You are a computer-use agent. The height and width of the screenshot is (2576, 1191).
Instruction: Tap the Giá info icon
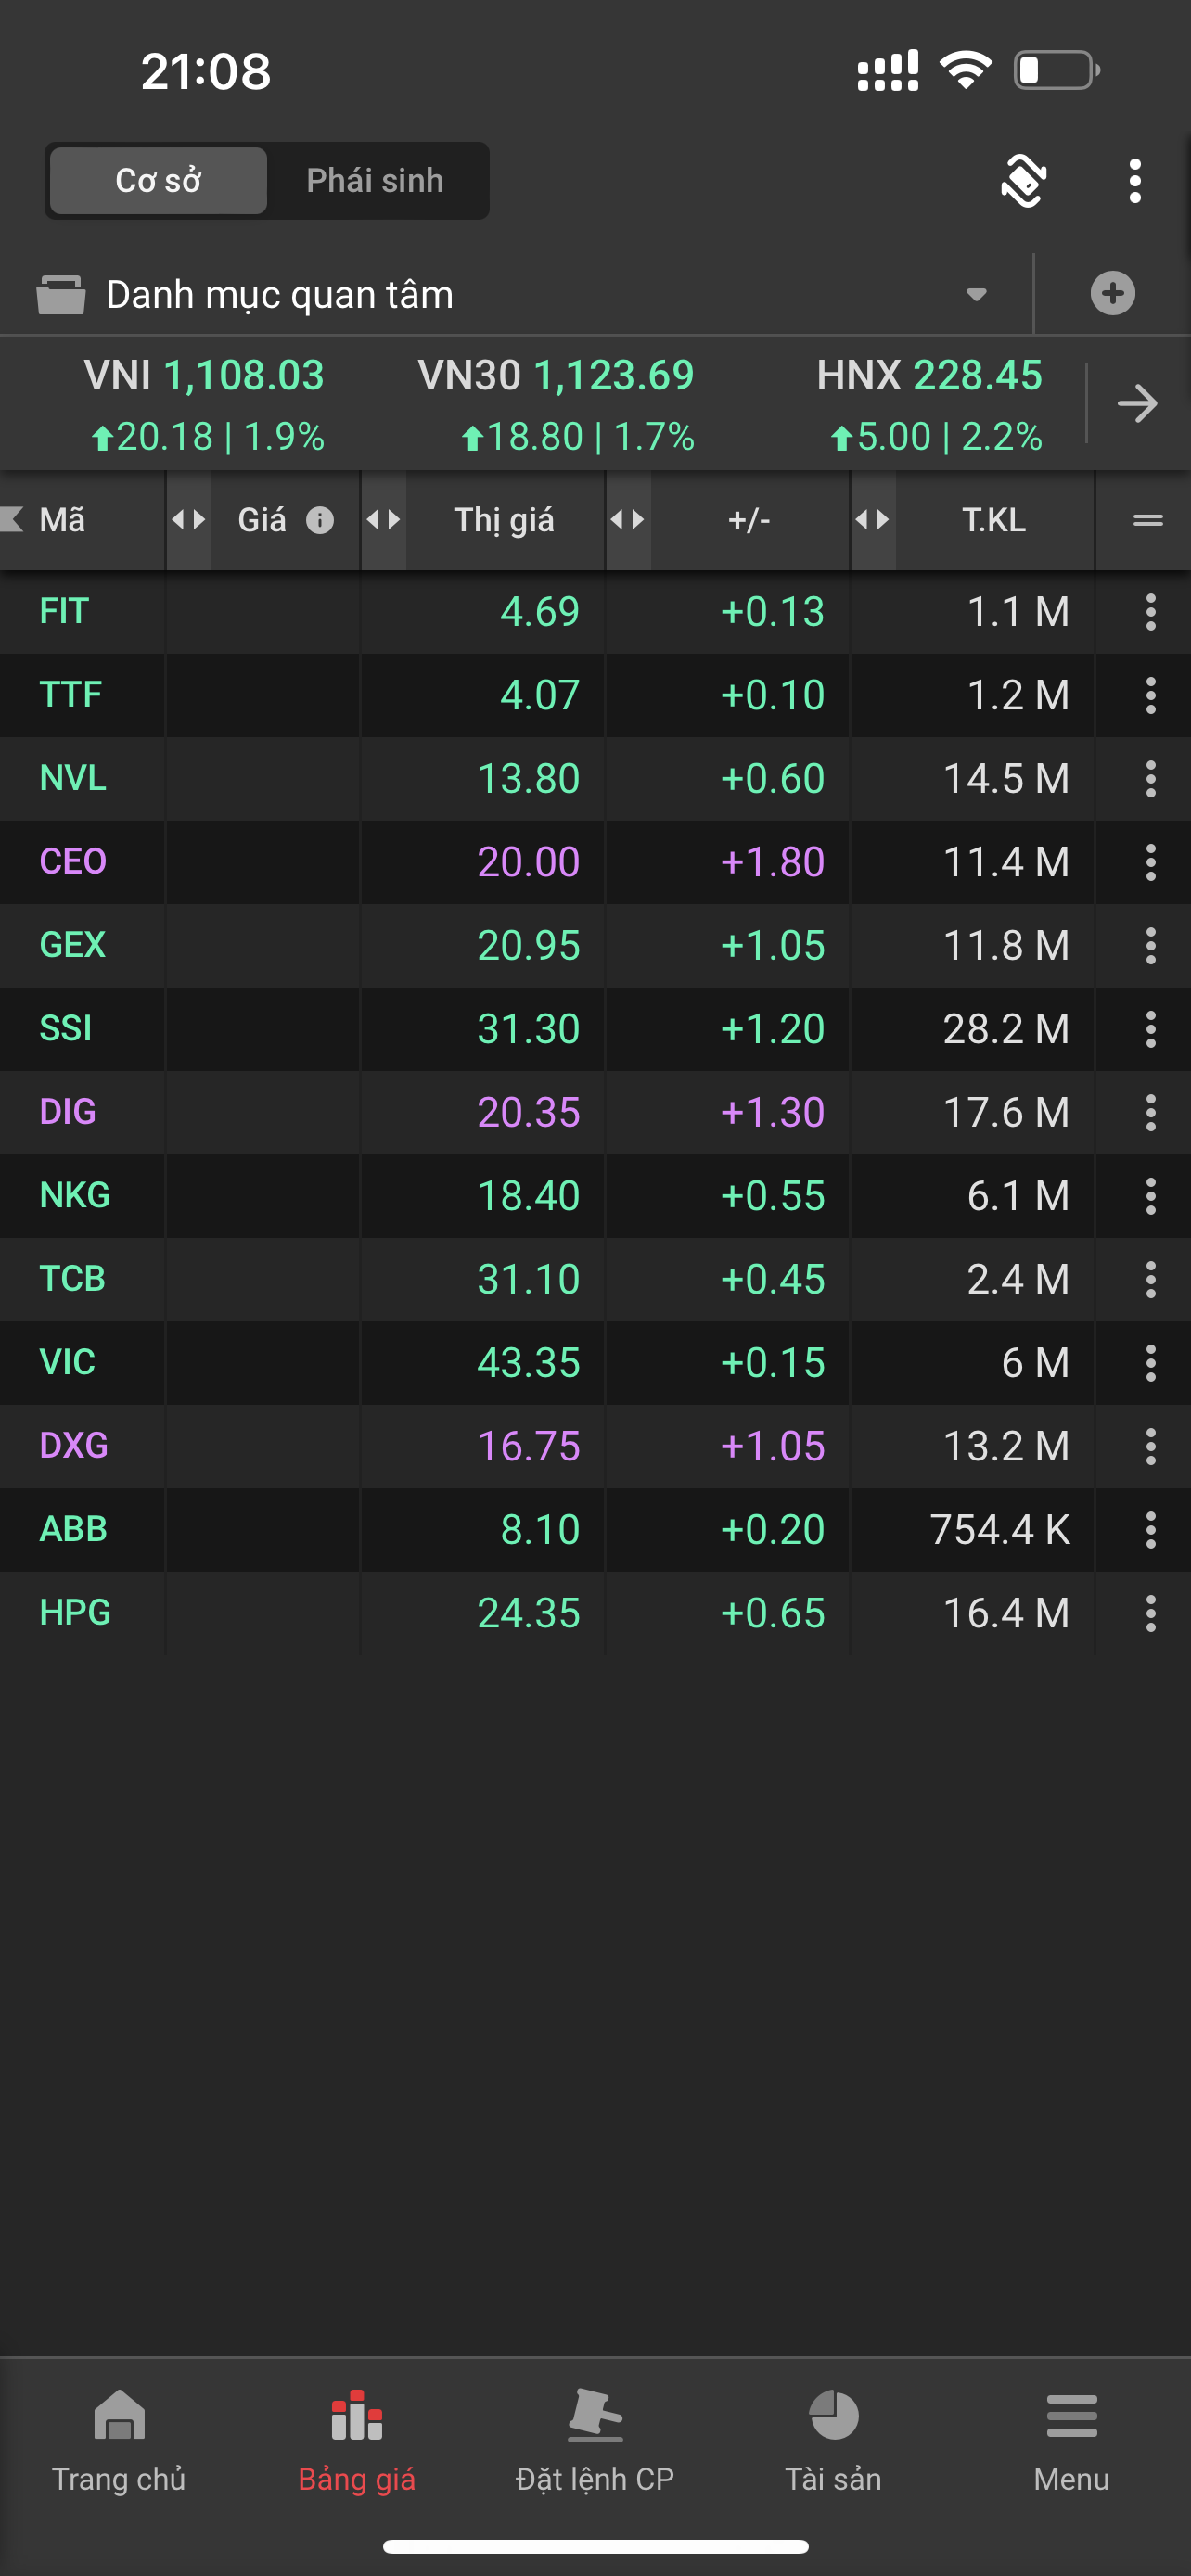click(x=320, y=520)
